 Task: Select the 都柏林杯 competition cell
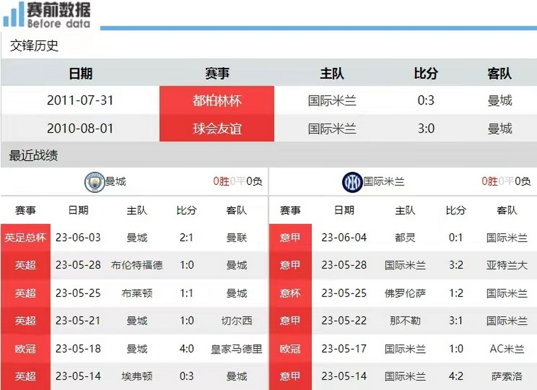(217, 100)
